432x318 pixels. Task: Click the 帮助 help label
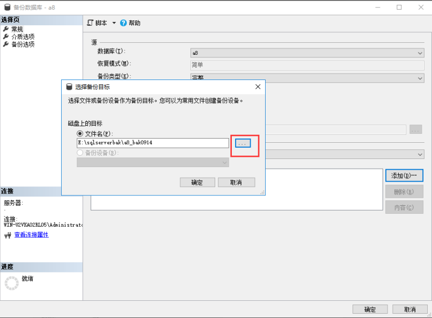[135, 23]
